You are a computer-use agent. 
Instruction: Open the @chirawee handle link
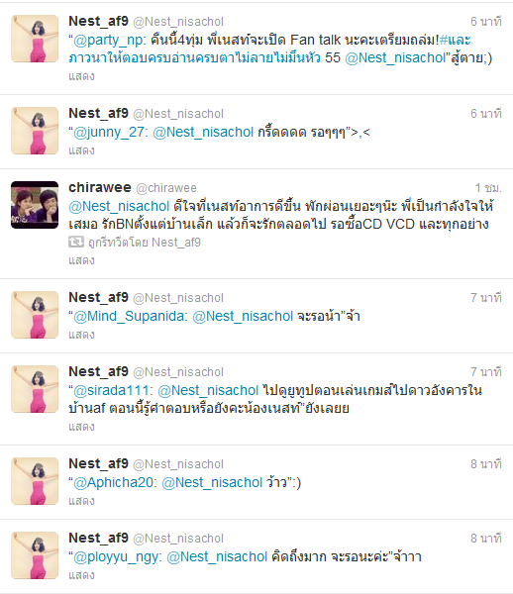point(166,188)
